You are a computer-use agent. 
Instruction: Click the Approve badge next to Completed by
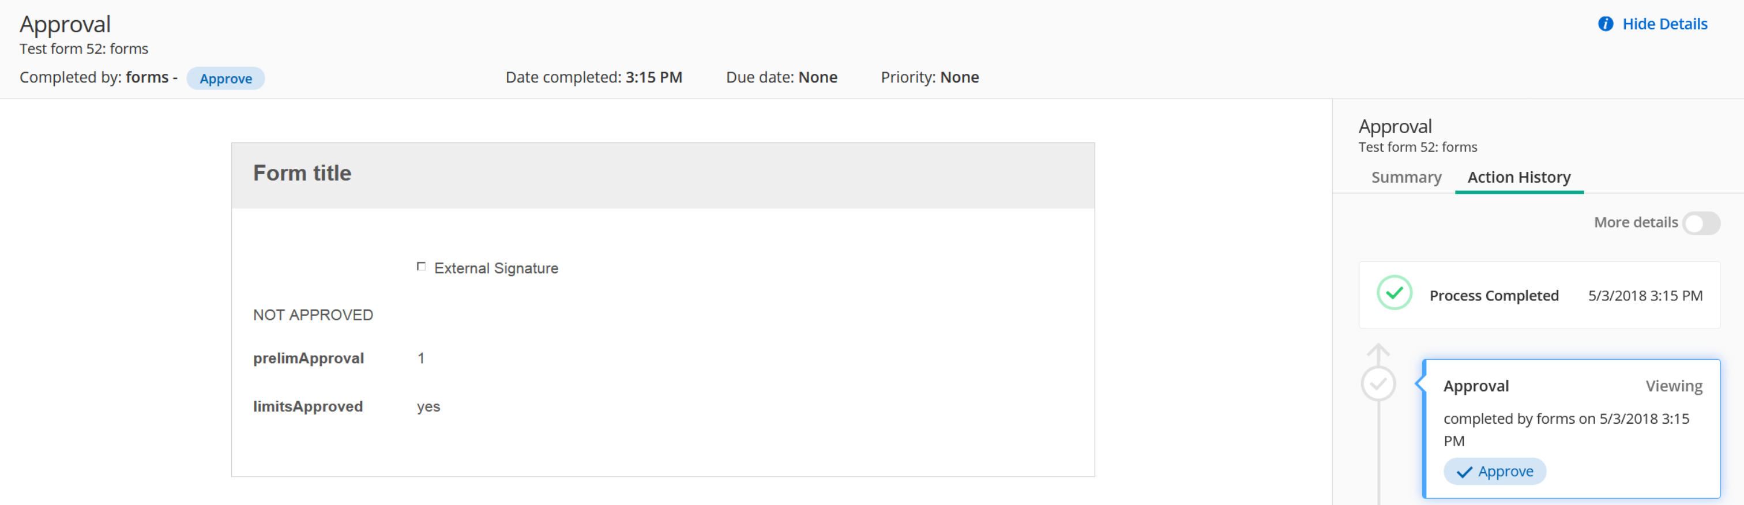(x=225, y=78)
